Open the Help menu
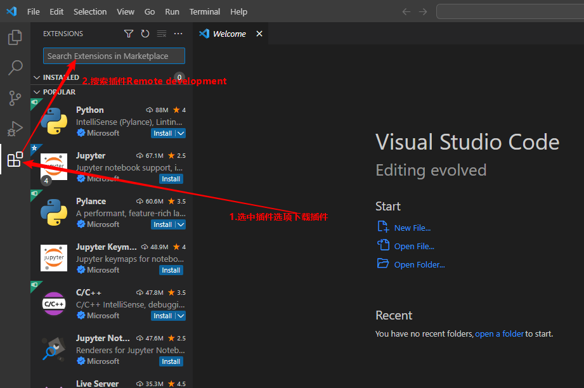 pyautogui.click(x=238, y=12)
